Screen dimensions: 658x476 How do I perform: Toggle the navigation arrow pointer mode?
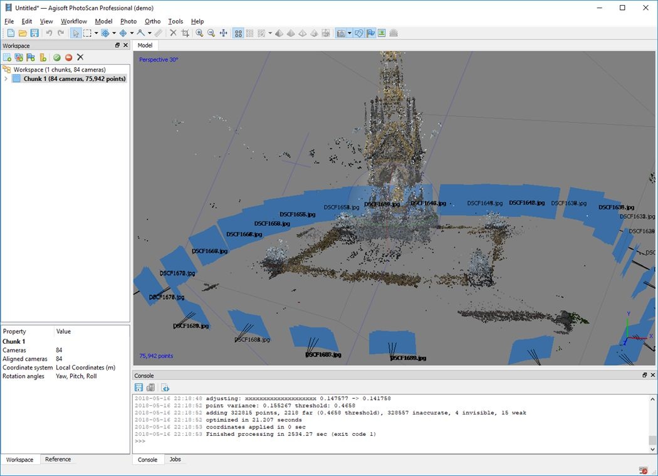pos(76,33)
